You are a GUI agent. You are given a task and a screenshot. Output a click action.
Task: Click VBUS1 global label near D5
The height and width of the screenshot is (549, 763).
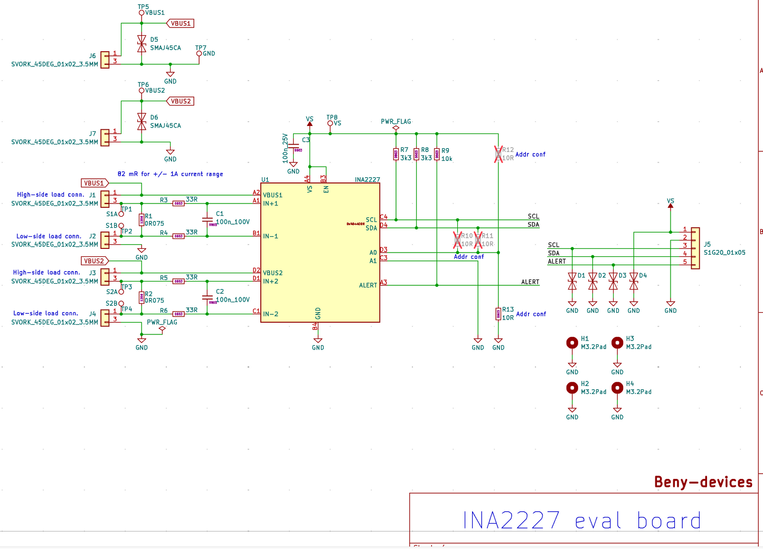180,23
